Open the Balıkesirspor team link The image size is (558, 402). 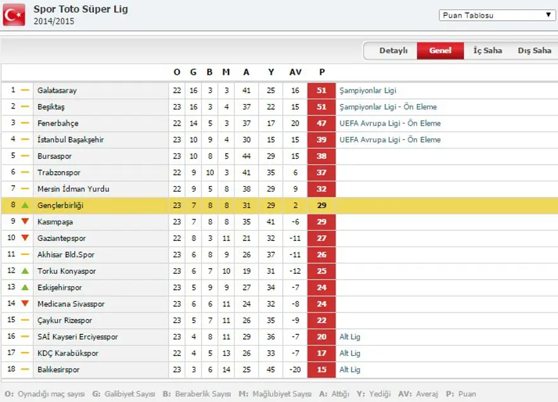pos(58,370)
